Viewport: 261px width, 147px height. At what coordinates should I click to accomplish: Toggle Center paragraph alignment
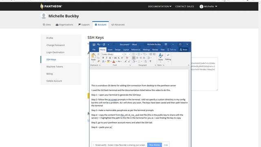point(137,58)
